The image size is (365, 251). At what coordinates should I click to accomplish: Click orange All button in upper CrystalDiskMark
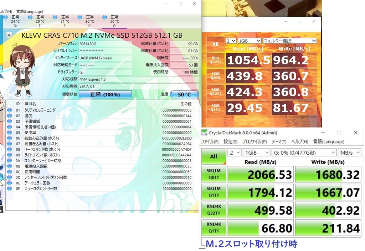tap(215, 44)
